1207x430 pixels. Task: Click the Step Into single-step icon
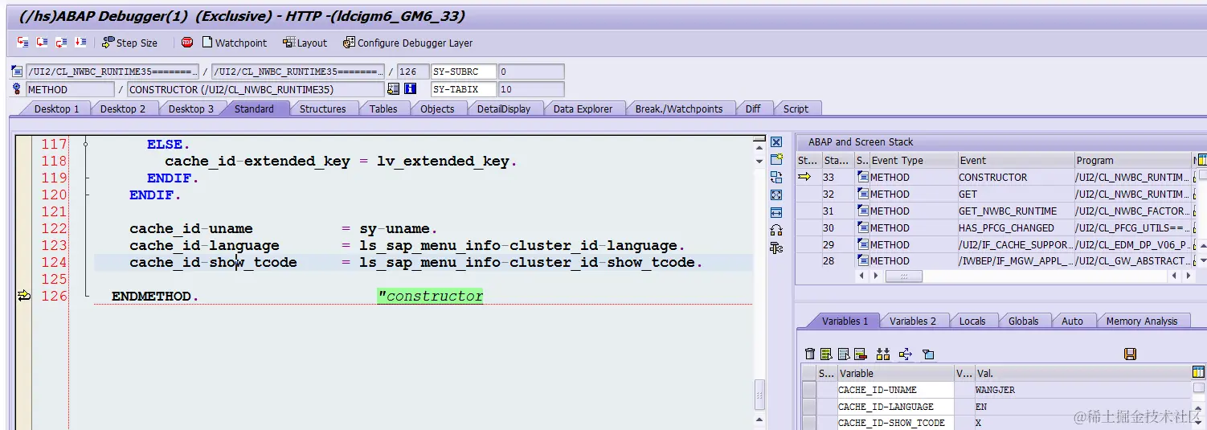point(23,43)
